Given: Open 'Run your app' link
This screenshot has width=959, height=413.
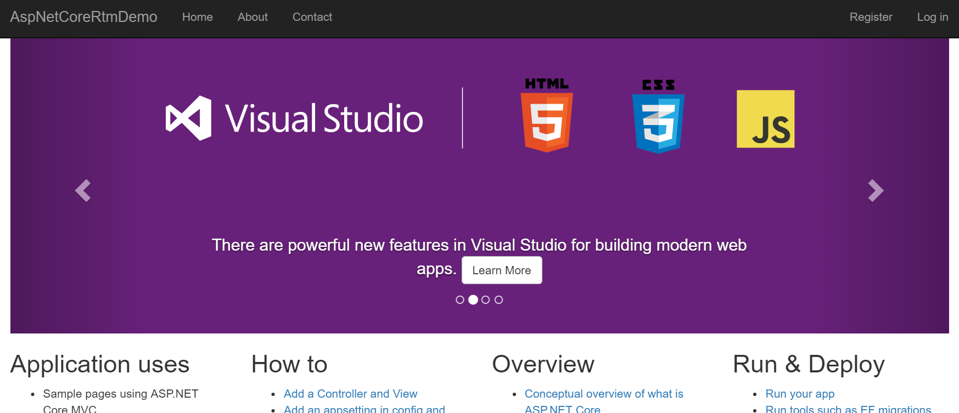Looking at the screenshot, I should coord(800,394).
